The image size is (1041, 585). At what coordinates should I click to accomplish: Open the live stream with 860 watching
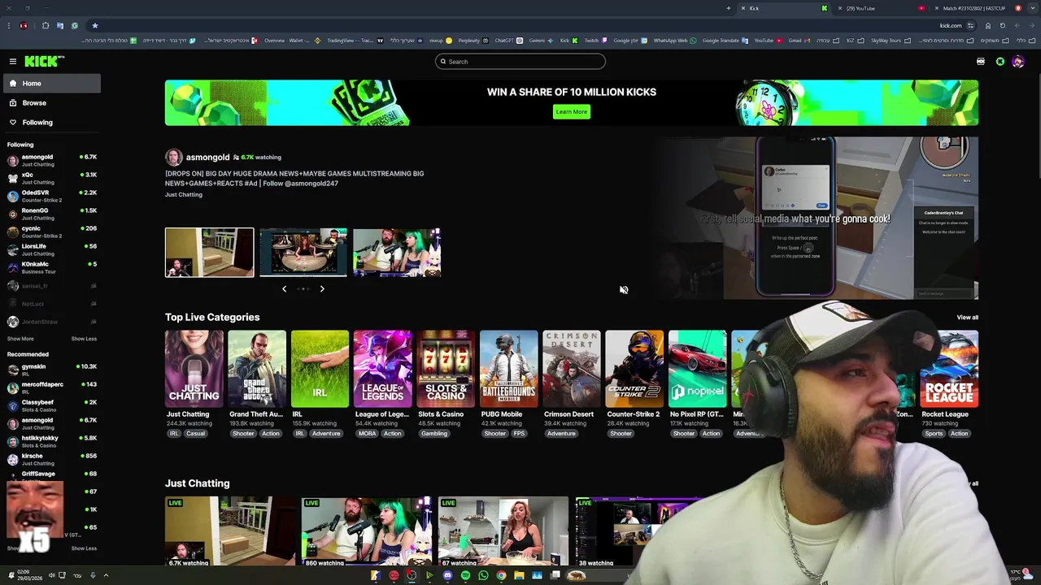click(367, 531)
